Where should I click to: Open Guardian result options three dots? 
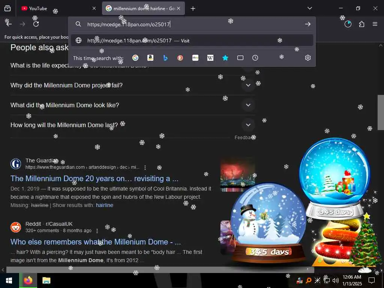pyautogui.click(x=145, y=168)
